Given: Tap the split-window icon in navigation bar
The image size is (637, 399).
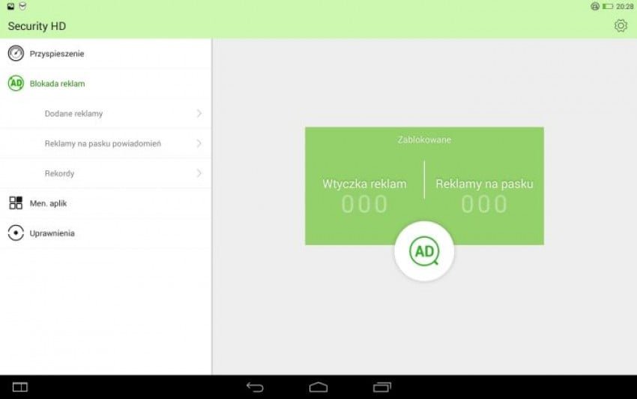Looking at the screenshot, I should (x=20, y=387).
